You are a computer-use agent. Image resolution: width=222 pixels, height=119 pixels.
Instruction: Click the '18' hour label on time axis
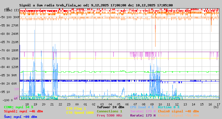27,104
